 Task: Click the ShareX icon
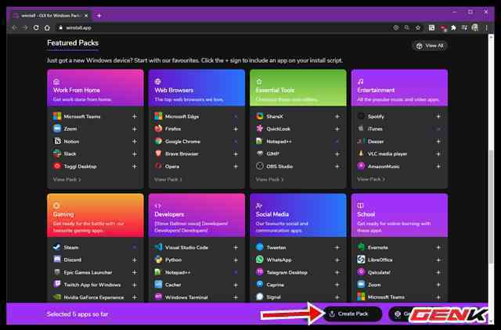coord(260,117)
